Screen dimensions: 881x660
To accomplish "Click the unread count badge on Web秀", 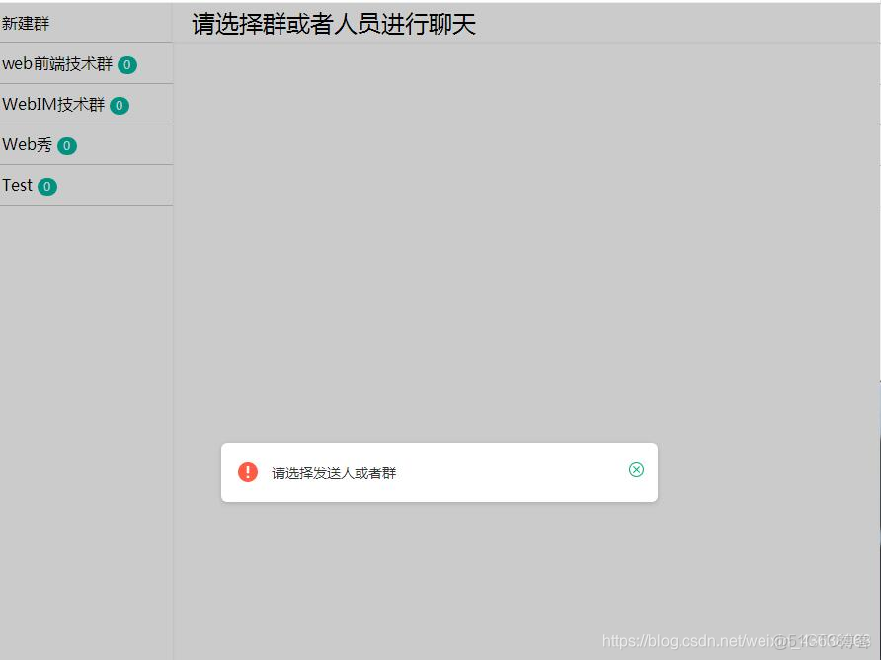I will [x=66, y=145].
